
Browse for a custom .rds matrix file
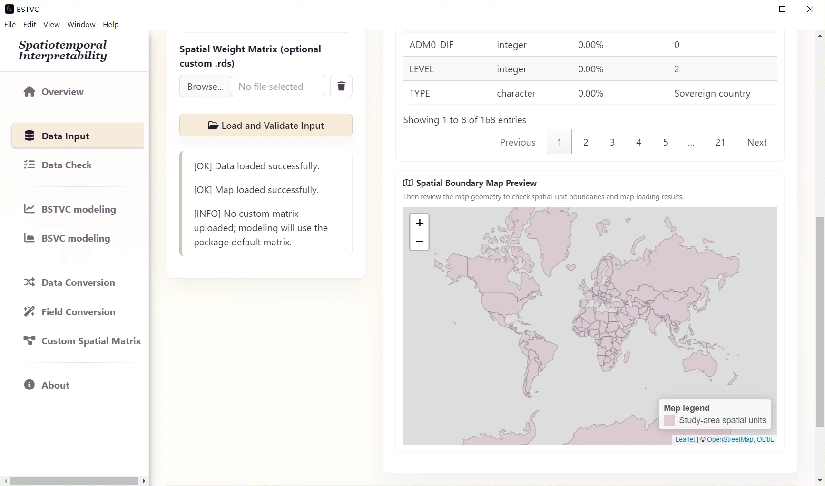pyautogui.click(x=205, y=86)
